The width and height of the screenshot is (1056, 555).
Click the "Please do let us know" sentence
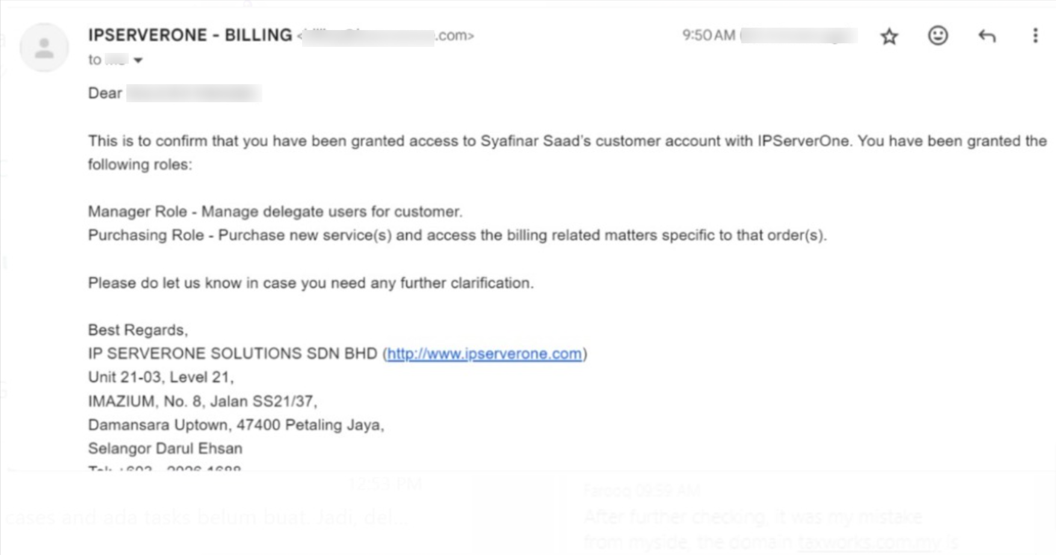pos(310,283)
